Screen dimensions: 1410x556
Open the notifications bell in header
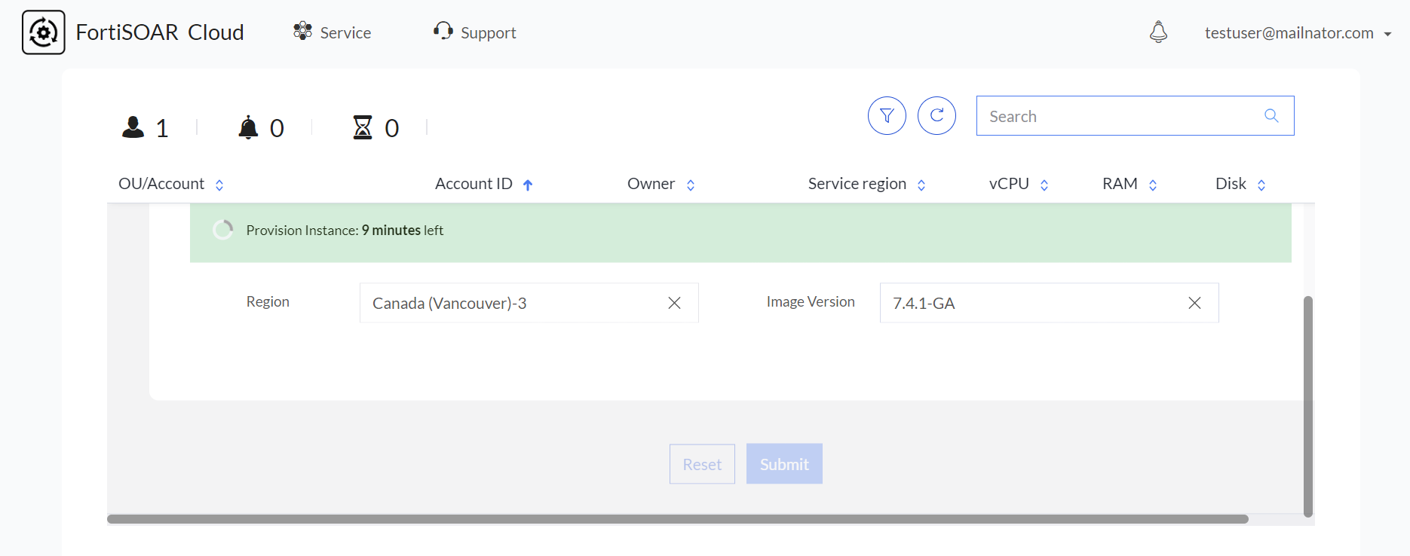pyautogui.click(x=1158, y=32)
